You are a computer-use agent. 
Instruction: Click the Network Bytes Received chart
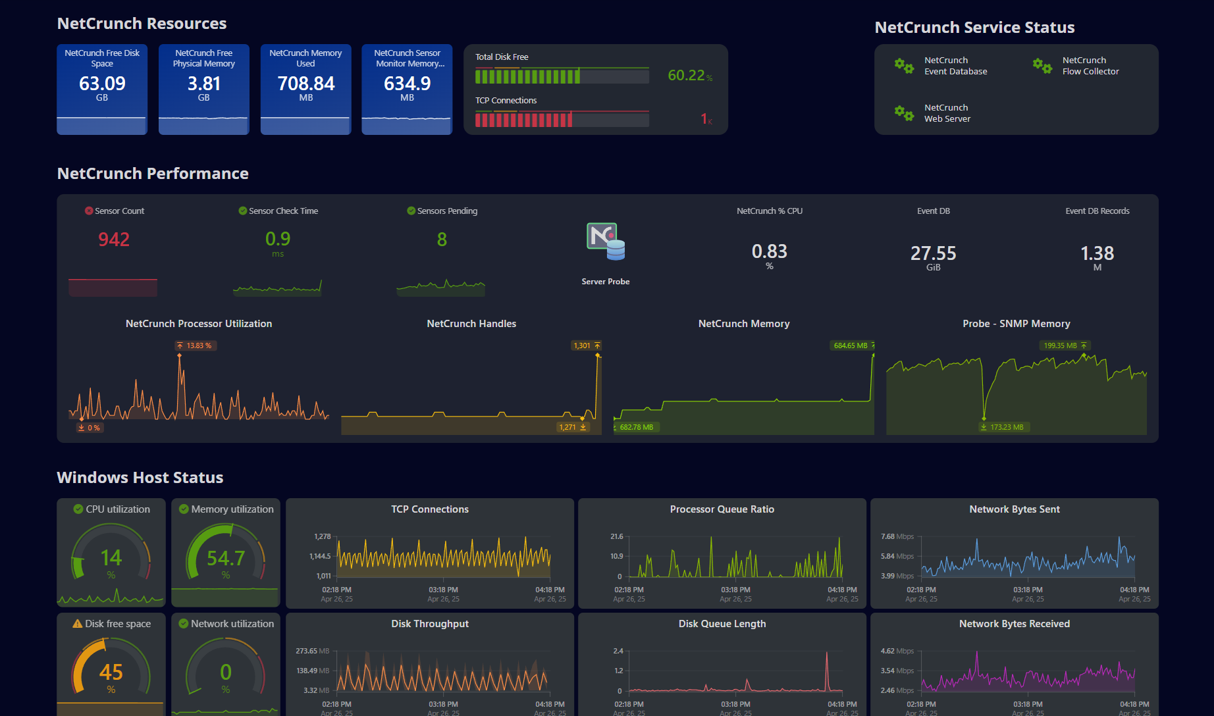[x=1028, y=671]
